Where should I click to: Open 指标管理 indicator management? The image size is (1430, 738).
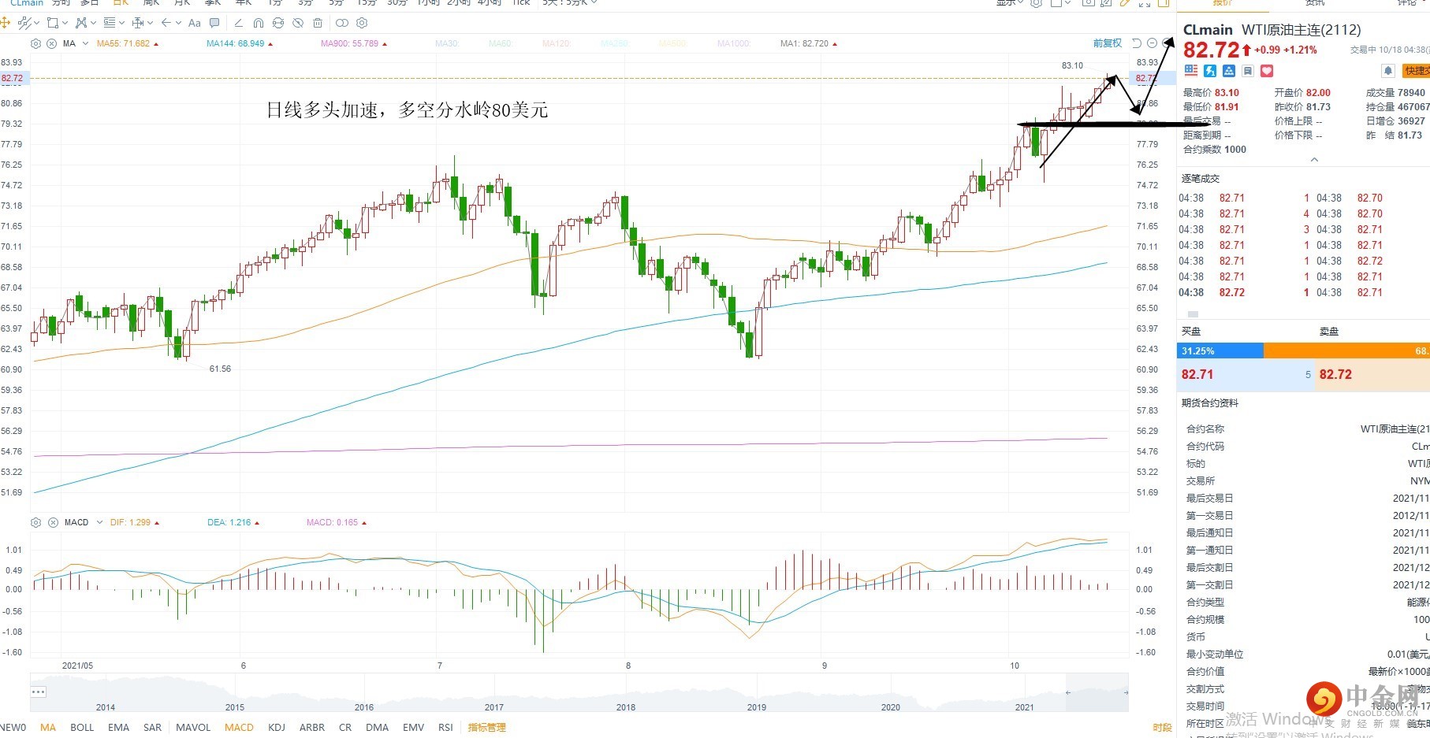(486, 727)
